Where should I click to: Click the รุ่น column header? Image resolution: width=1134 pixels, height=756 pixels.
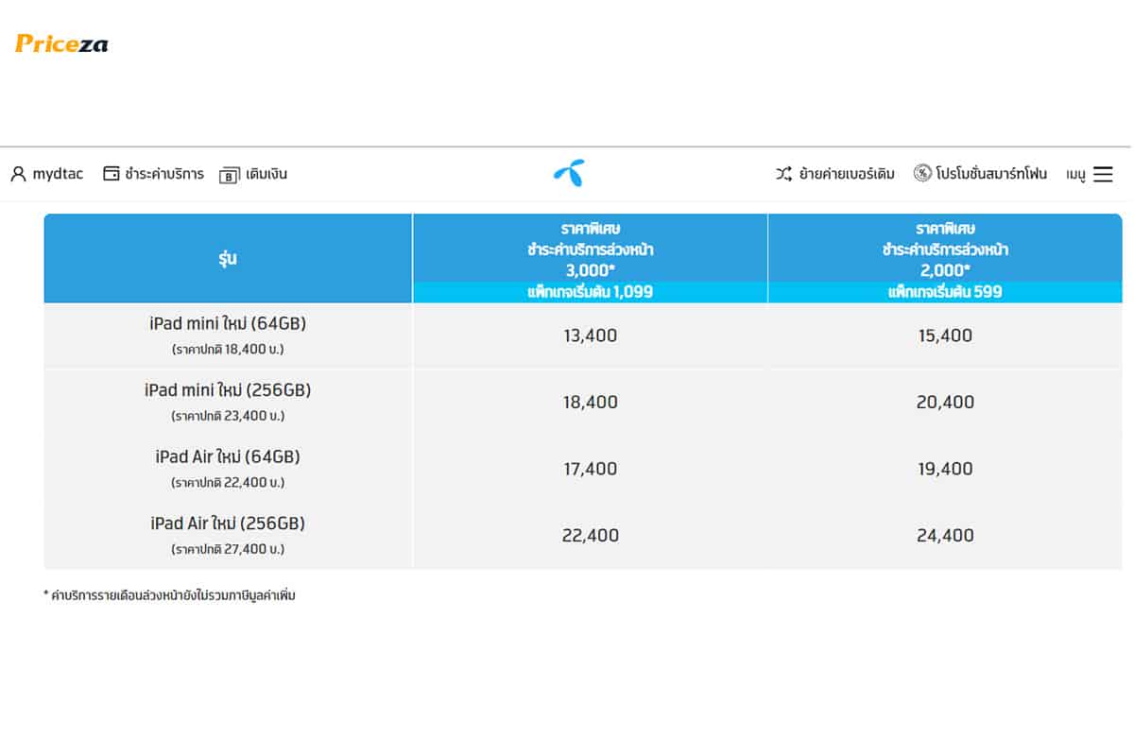(228, 258)
